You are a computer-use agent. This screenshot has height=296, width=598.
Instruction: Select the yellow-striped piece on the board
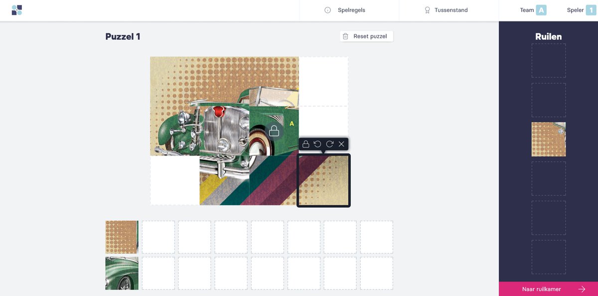point(224,180)
